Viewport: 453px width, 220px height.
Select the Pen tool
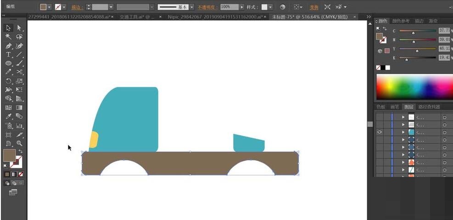[x=8, y=46]
